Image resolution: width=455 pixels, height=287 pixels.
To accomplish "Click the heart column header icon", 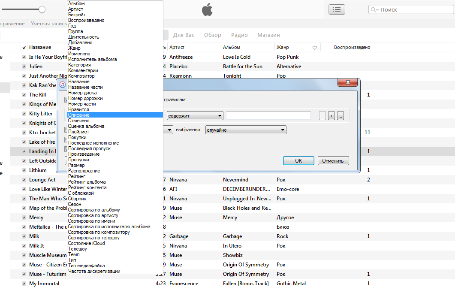I will coord(314,48).
